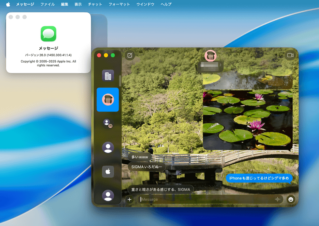
Task: Click the Copyright text in About window
Action: point(48,63)
